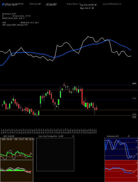138x182 pixels.
Task: Click the tall green candle in early November
Action: pyautogui.click(x=40, y=100)
